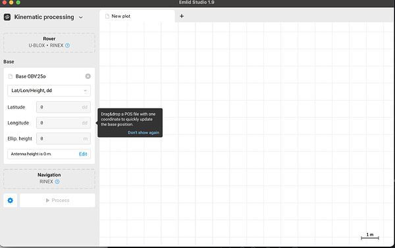Click the 1 m scale bar
Image resolution: width=395 pixels, height=248 pixels.
tap(370, 236)
